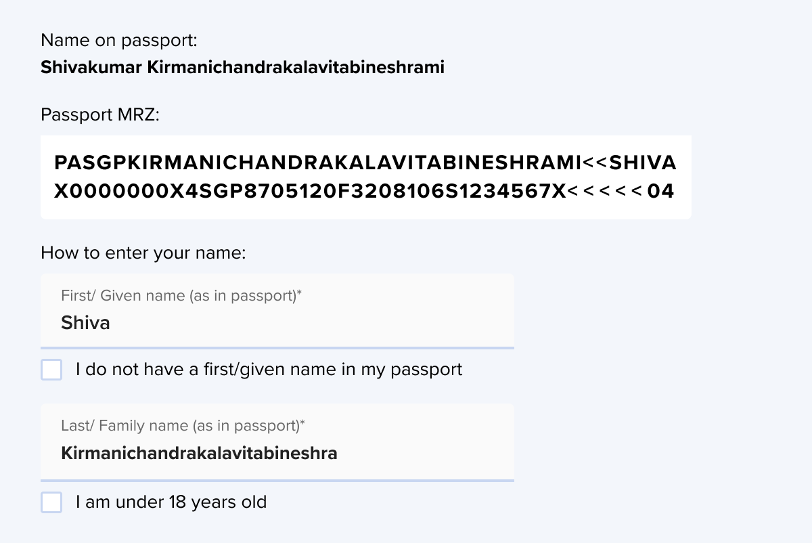
Task: Click the "I do not have a first/given name" label
Action: (269, 370)
